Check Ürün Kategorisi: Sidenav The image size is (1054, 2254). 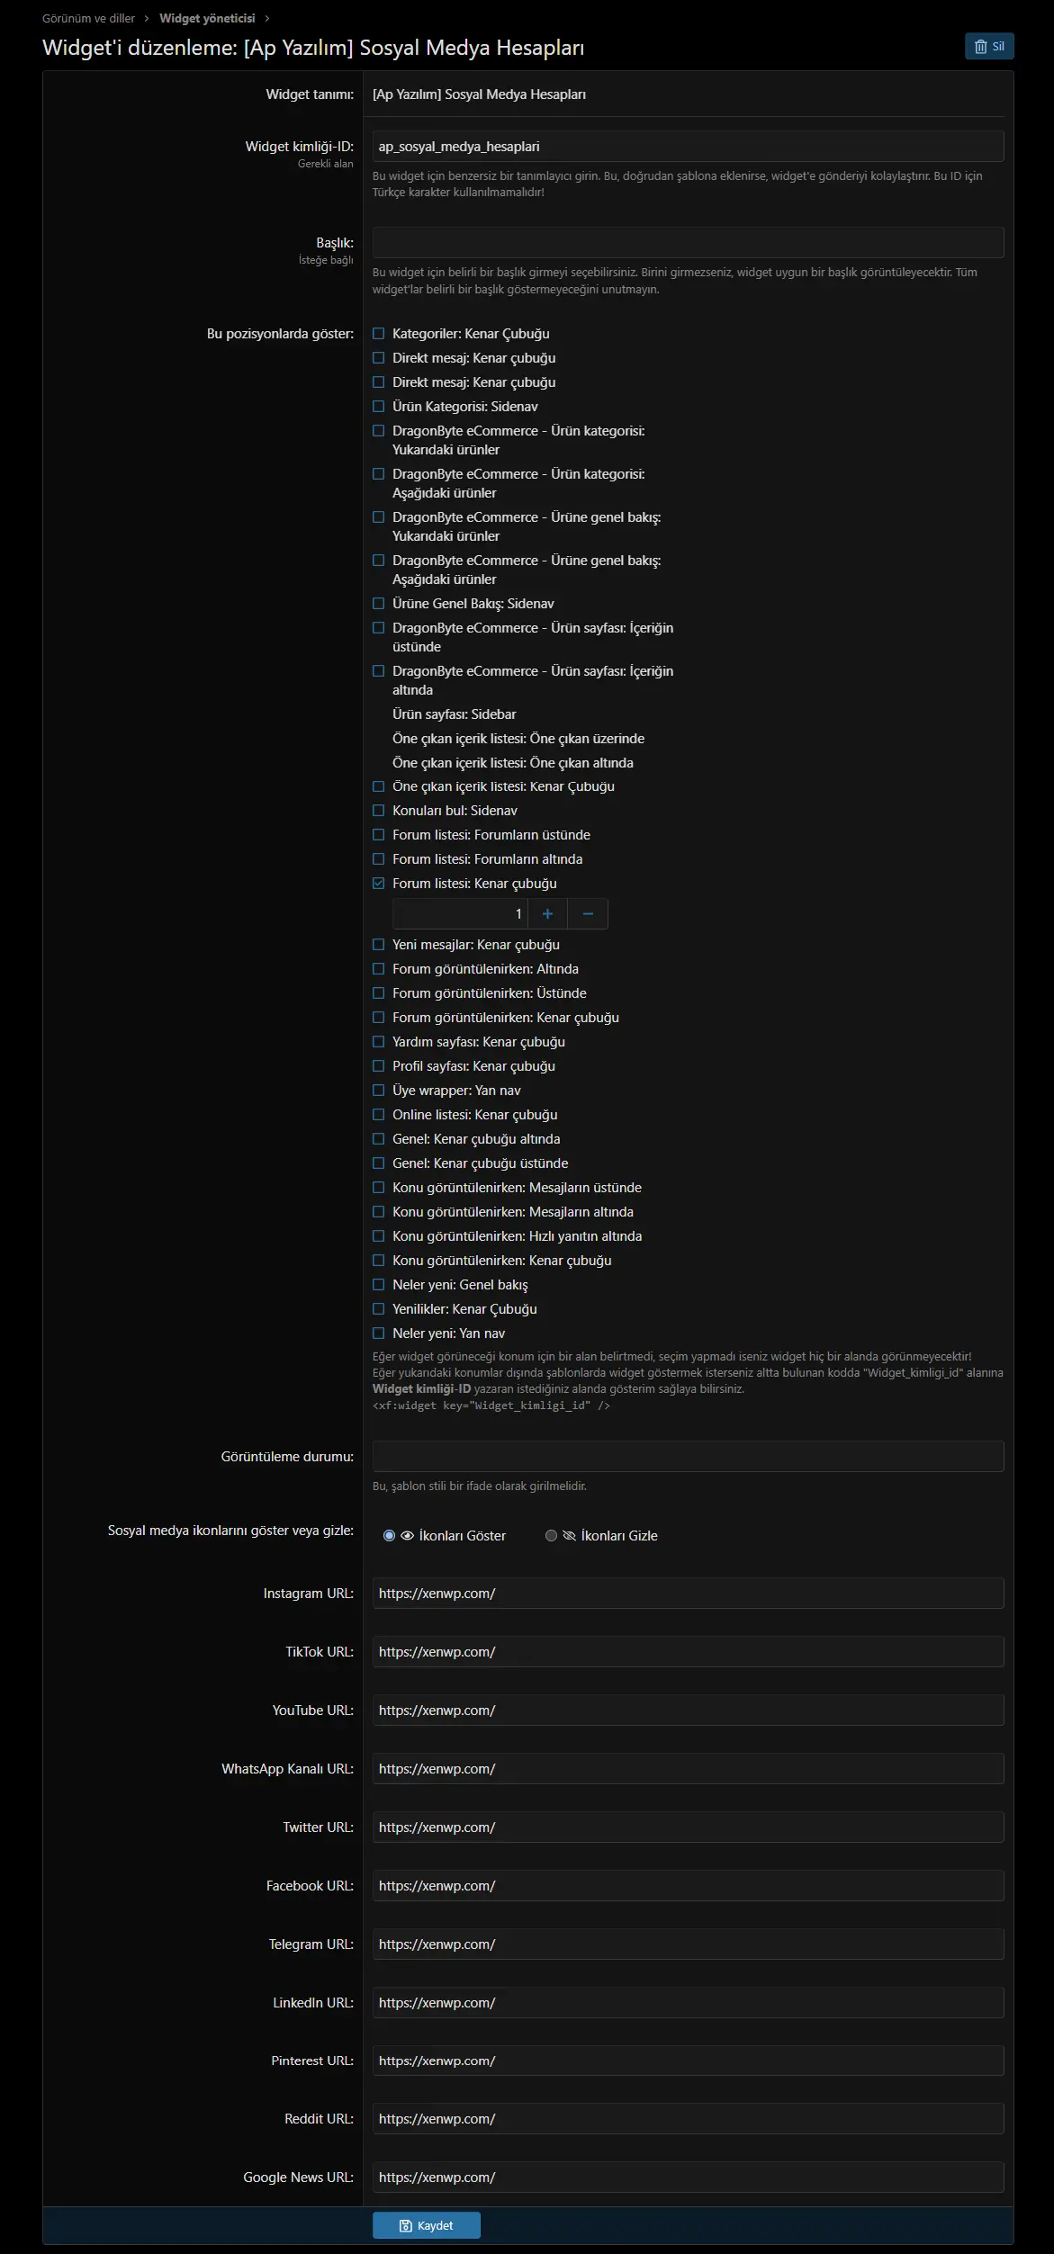[x=379, y=407]
